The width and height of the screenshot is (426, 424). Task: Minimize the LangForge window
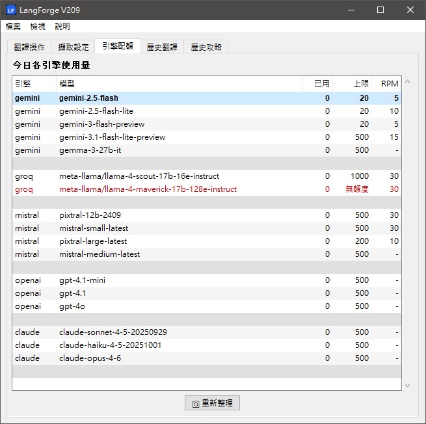[x=351, y=10]
